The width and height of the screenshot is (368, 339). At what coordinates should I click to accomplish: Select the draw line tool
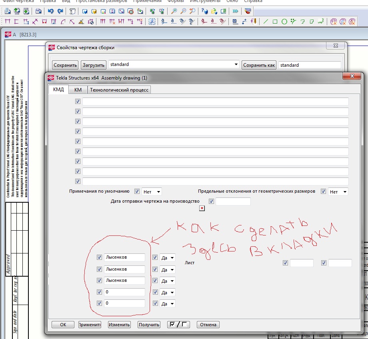(265, 22)
